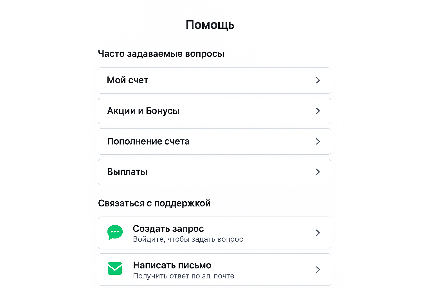The width and height of the screenshot is (432, 288).
Task: Click the Войдите, чтобы задать вопрос subtitle
Action: pos(188,239)
